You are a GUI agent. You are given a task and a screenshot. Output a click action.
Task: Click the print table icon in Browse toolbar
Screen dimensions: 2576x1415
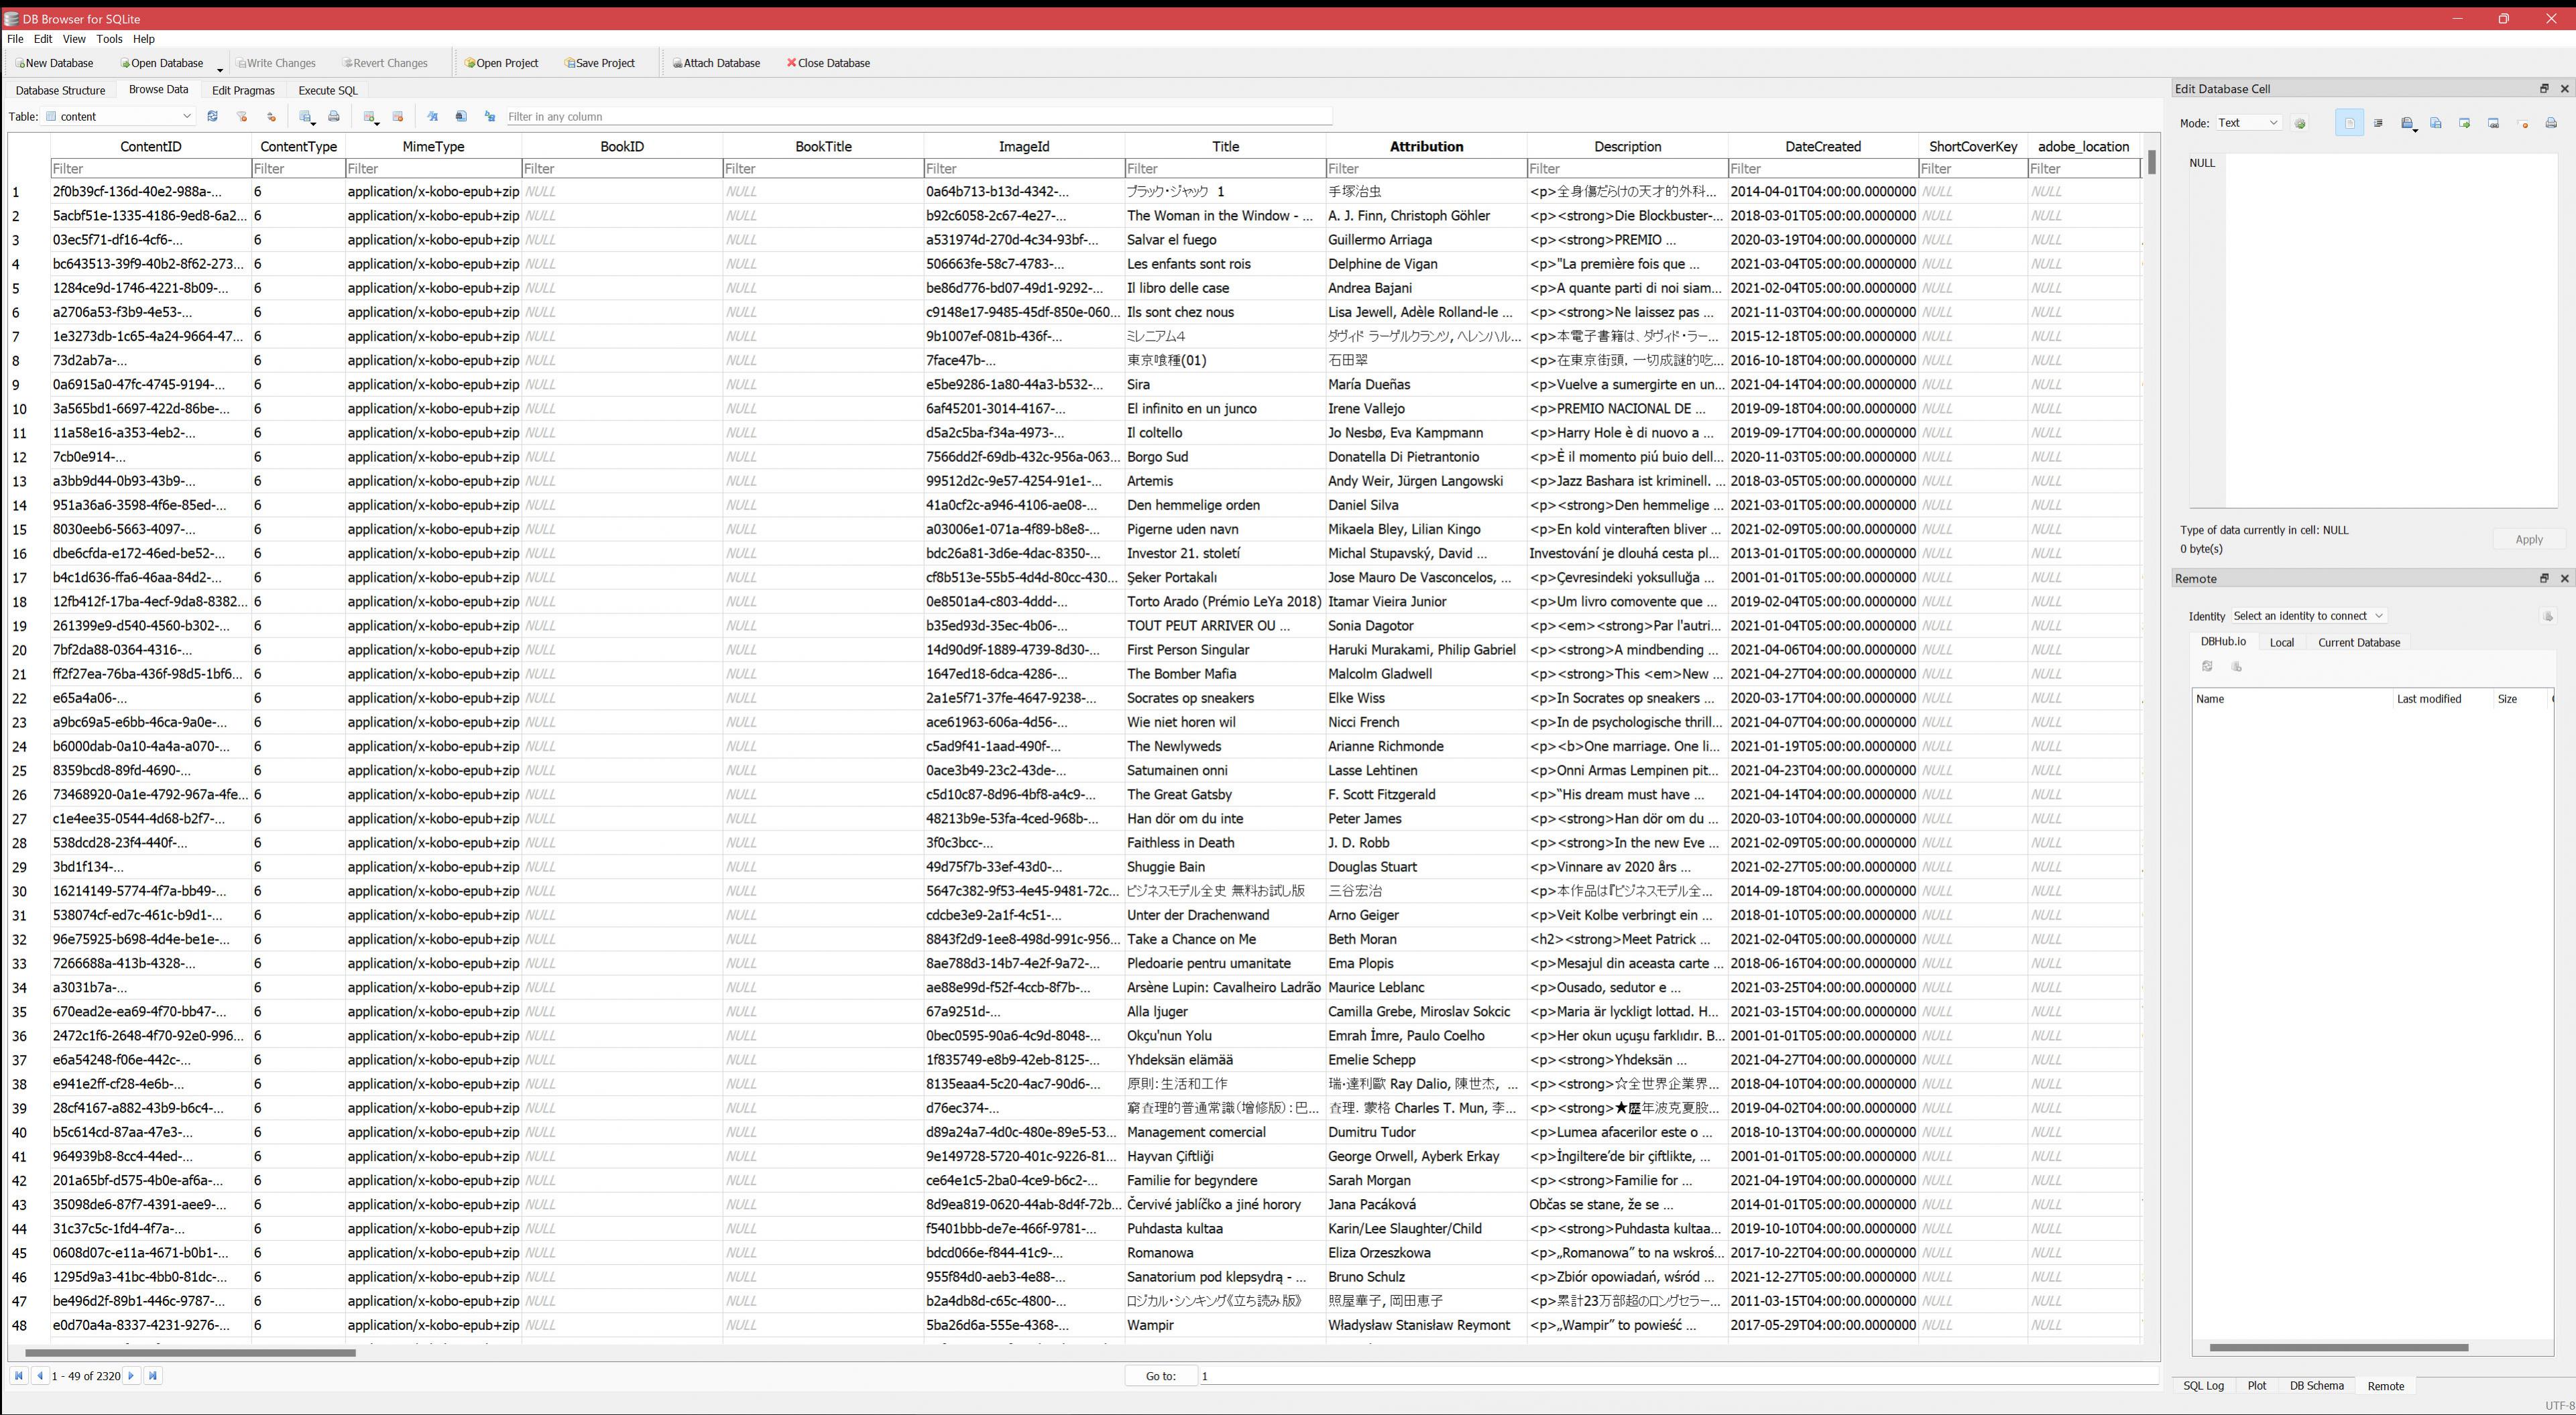tap(334, 117)
